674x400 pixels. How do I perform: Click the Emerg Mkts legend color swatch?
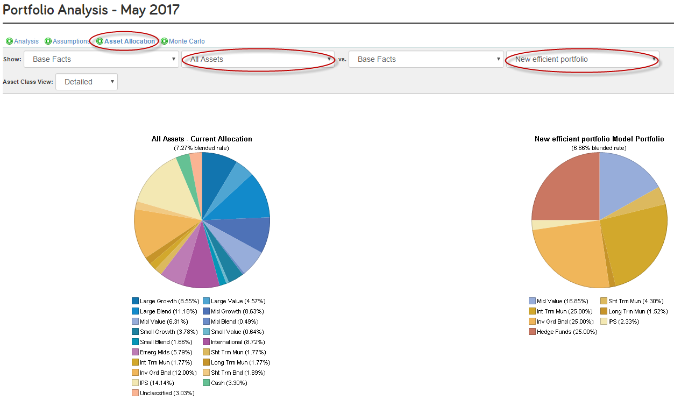coord(135,352)
